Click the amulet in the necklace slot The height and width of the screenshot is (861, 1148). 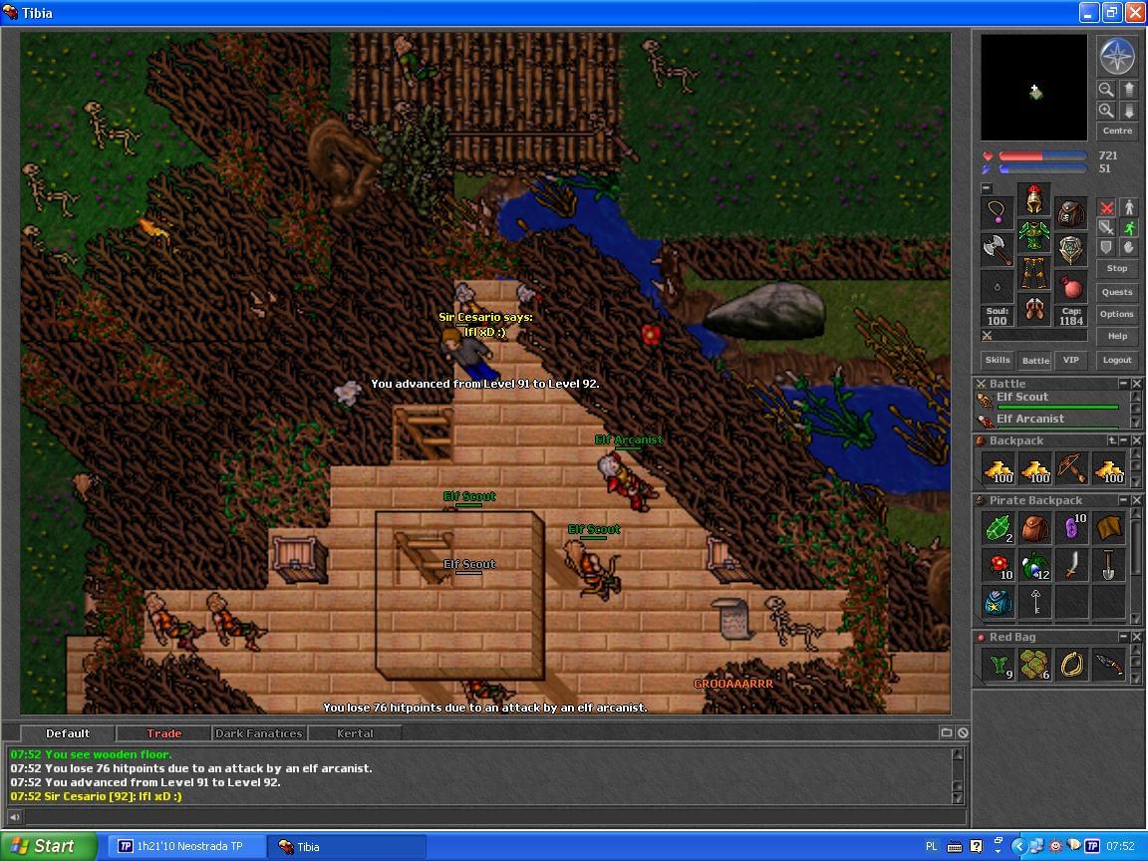(x=998, y=213)
